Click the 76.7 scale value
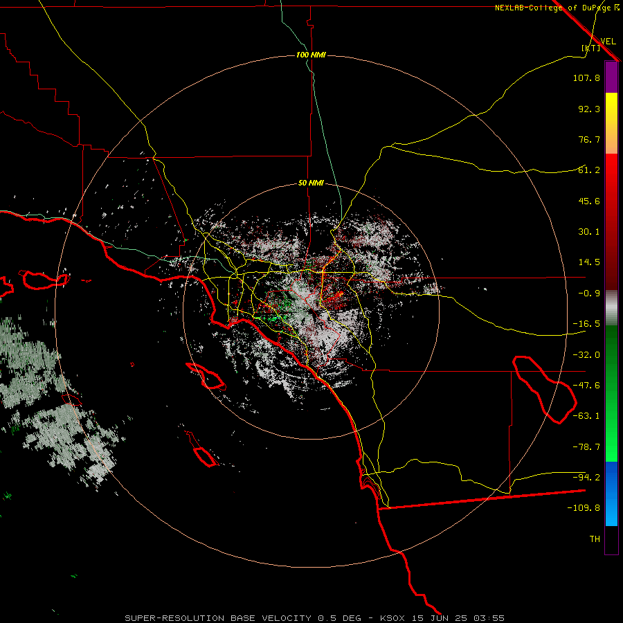Viewport: 623px width, 623px height. click(589, 139)
